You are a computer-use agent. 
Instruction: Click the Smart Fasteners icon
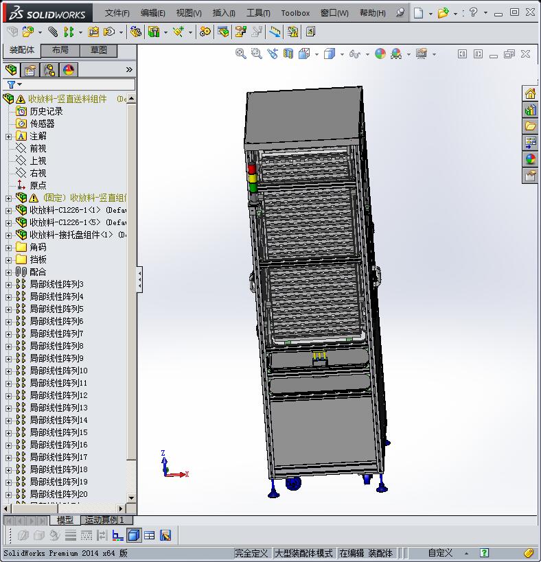point(93,32)
